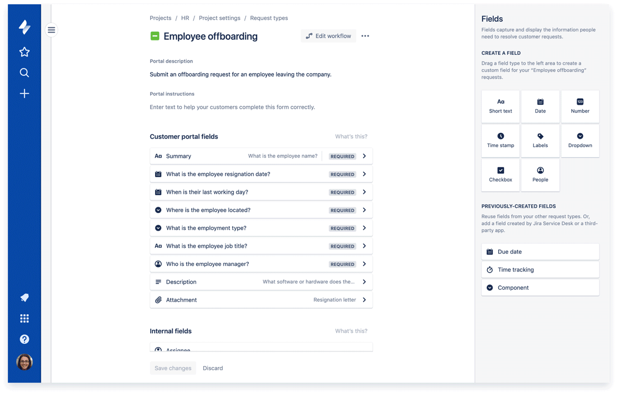Open your profile avatar at sidebar bottom

tap(24, 362)
